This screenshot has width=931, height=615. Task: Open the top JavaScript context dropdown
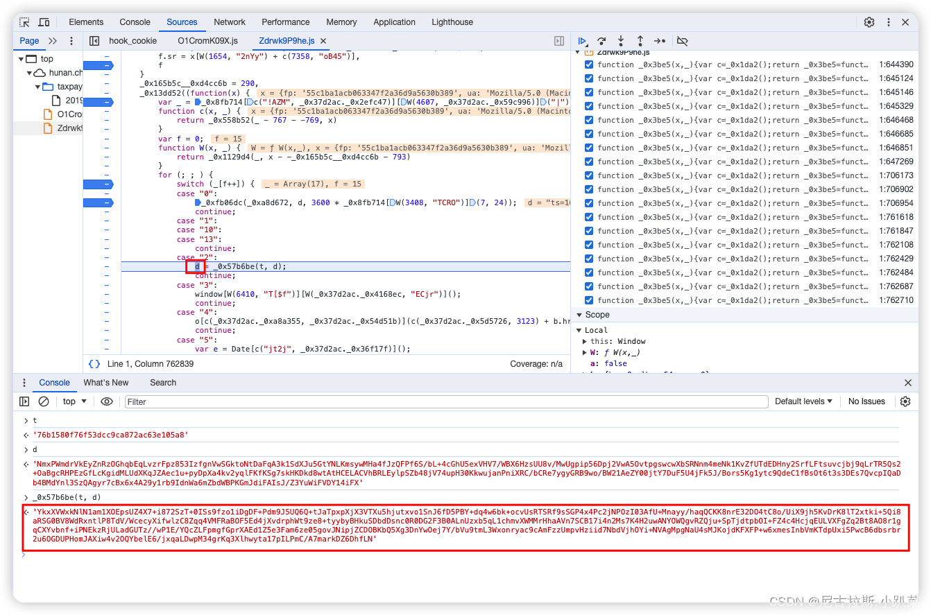(x=75, y=401)
